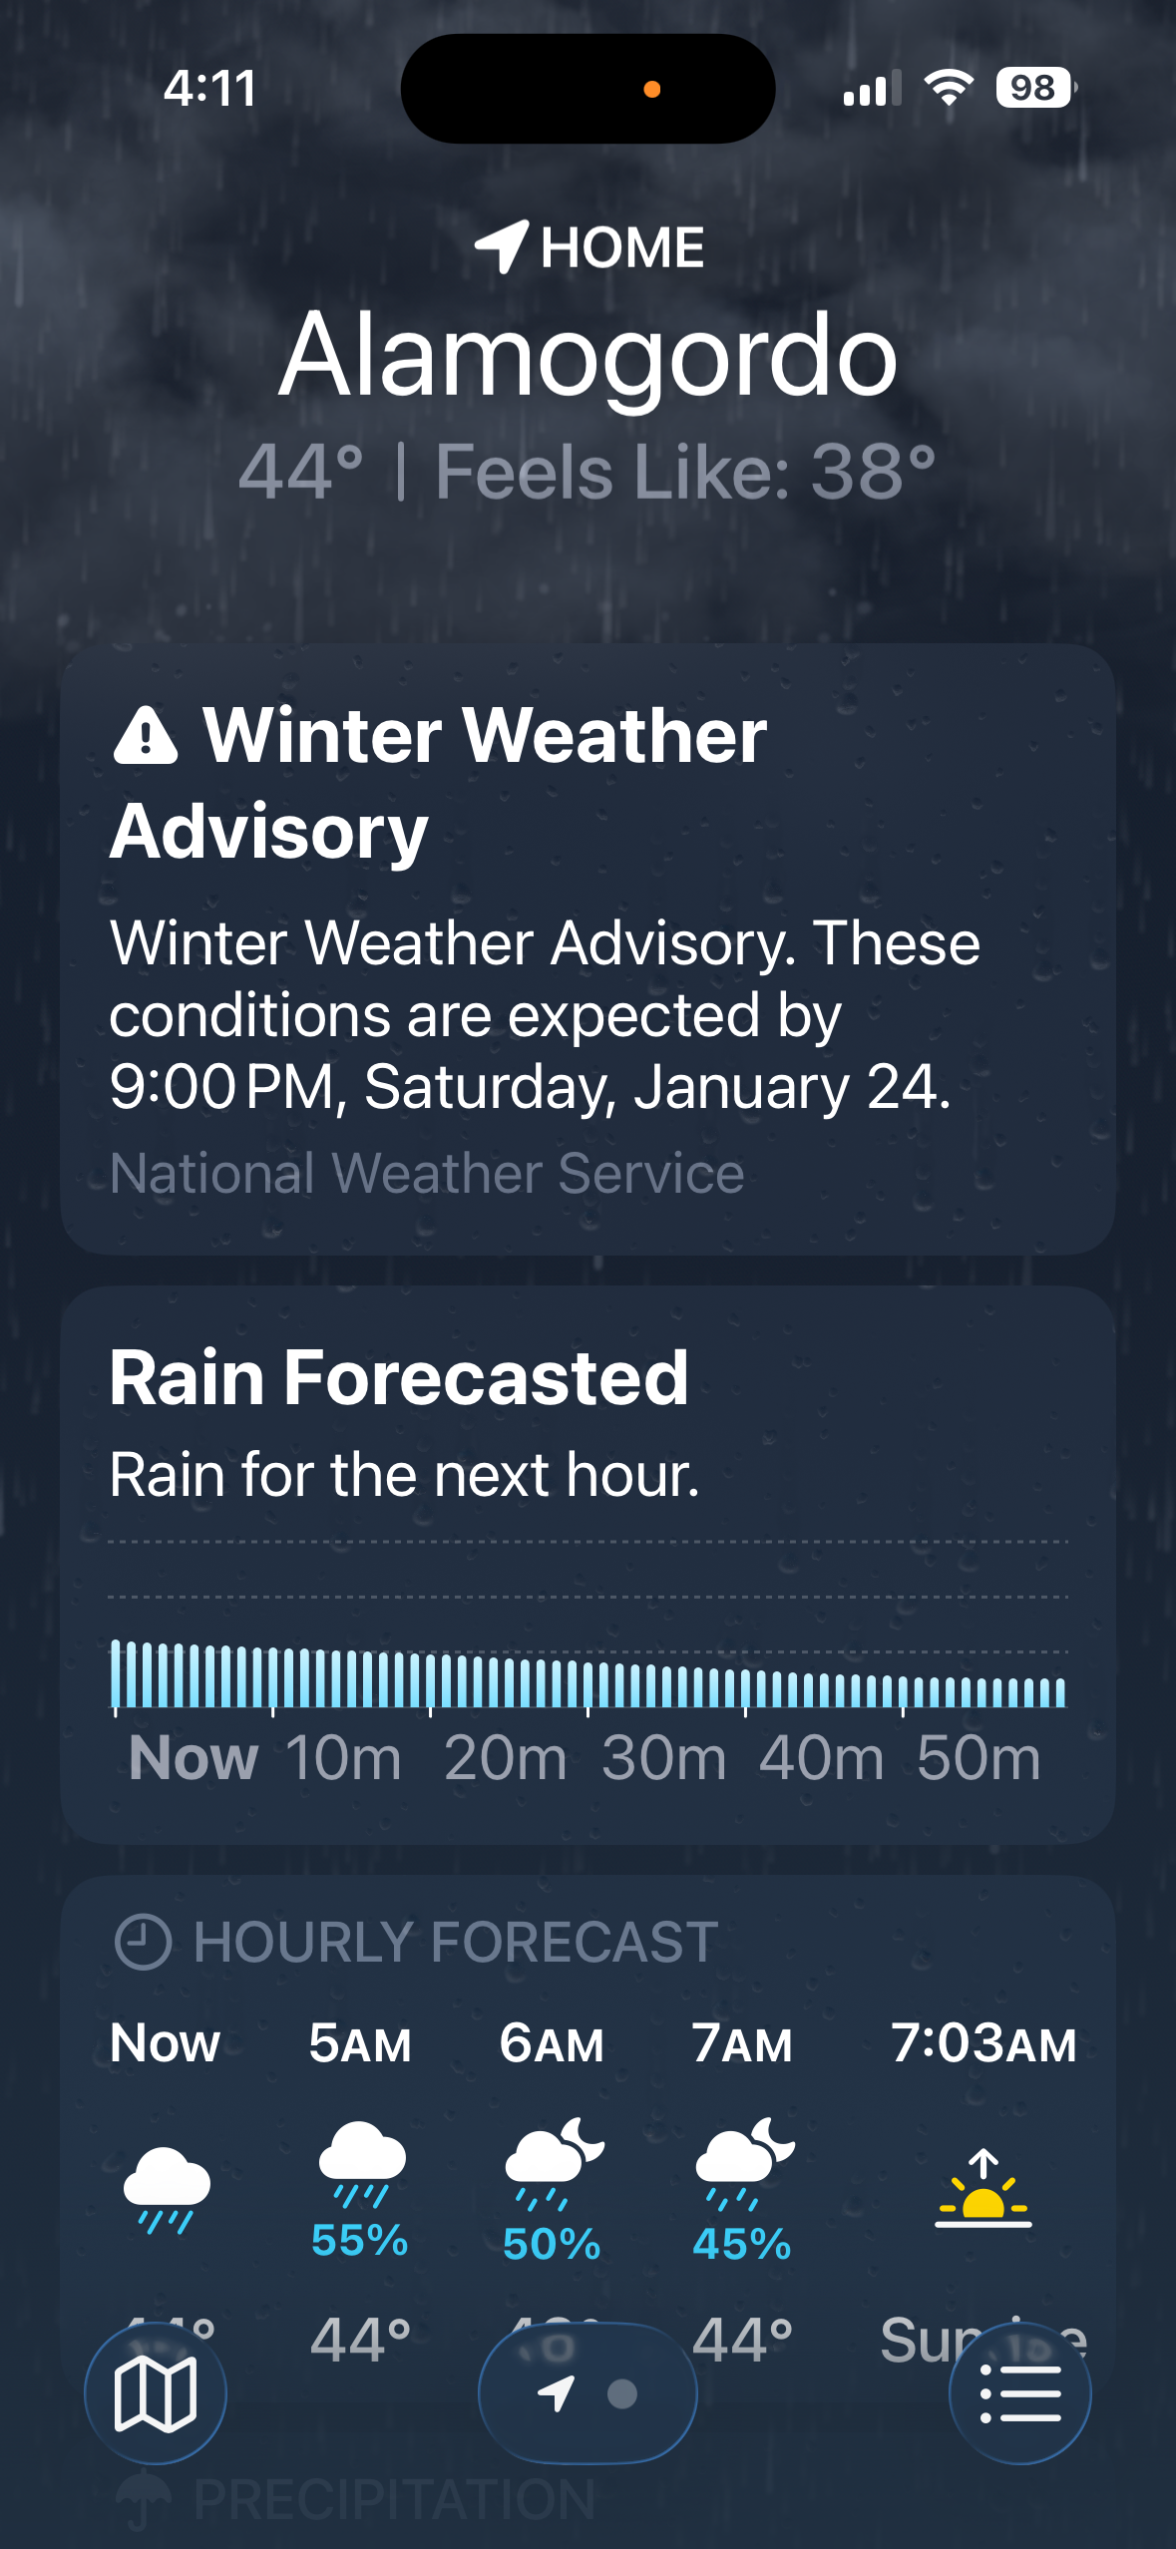Tap the National Weather Service source link

pyautogui.click(x=427, y=1173)
